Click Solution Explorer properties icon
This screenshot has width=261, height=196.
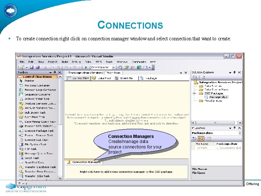195,77
